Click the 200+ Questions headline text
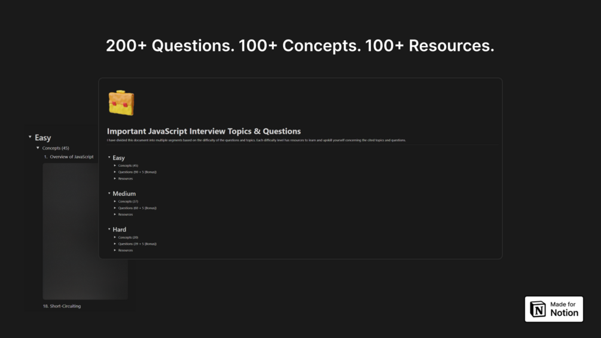 coord(300,45)
